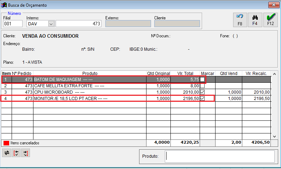Click the Filial 001 input field
Viewport: 281px width, 169px height.
point(13,24)
